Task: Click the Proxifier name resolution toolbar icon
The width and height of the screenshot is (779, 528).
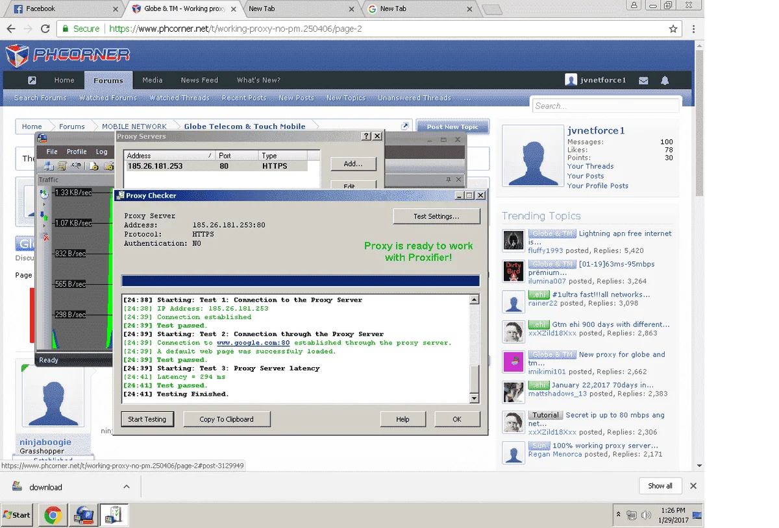Action: coord(77,166)
